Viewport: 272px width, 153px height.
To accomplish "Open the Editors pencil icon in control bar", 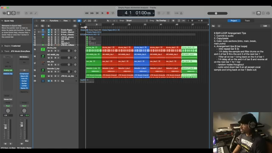I will (36, 13).
